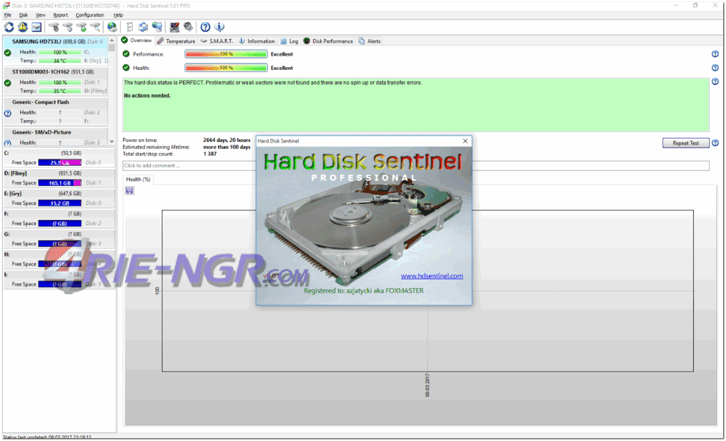Switch to the Disk Performance tab

(x=328, y=41)
